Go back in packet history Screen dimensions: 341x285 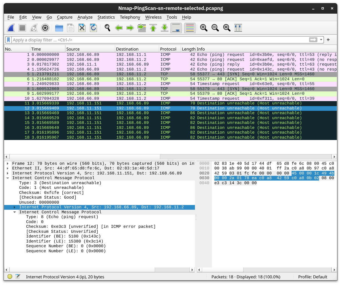click(119, 28)
